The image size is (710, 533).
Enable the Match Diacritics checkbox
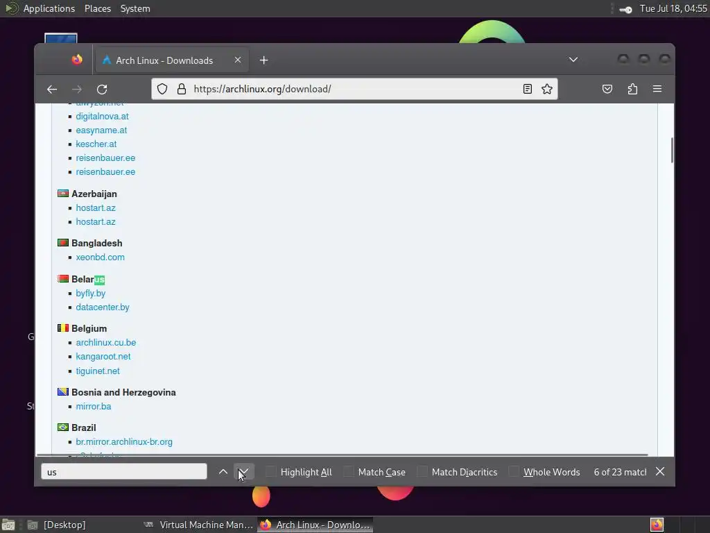click(422, 472)
